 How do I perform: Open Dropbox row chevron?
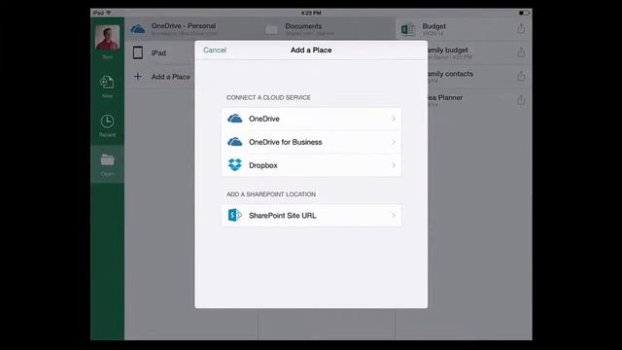pos(394,165)
